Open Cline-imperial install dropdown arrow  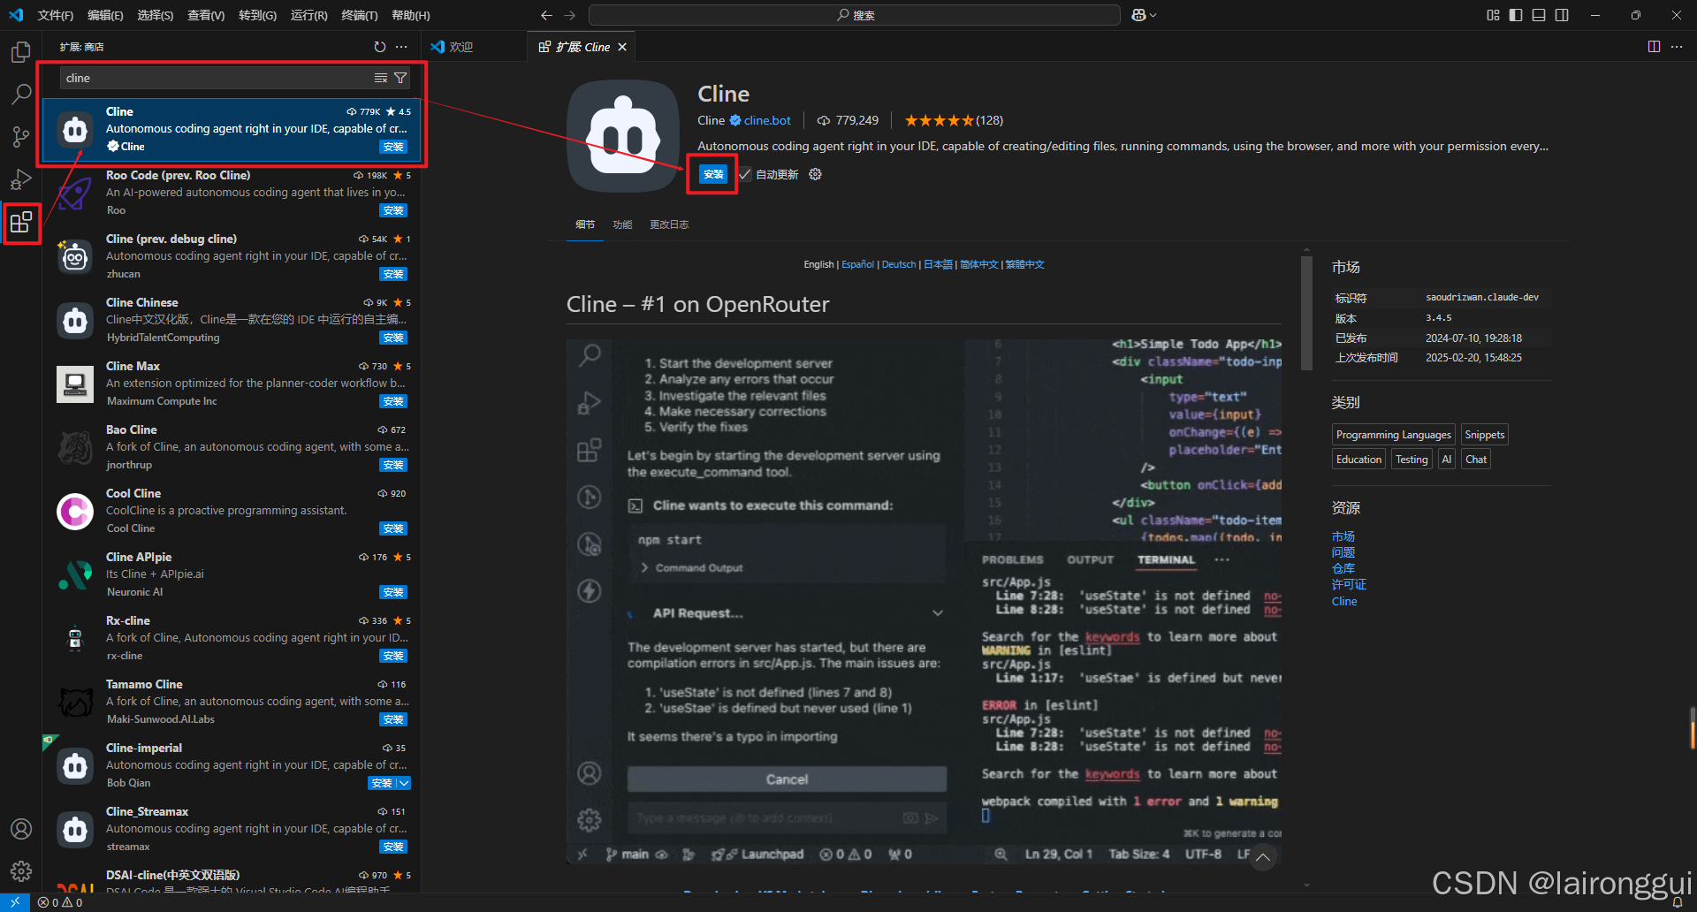pos(404,783)
